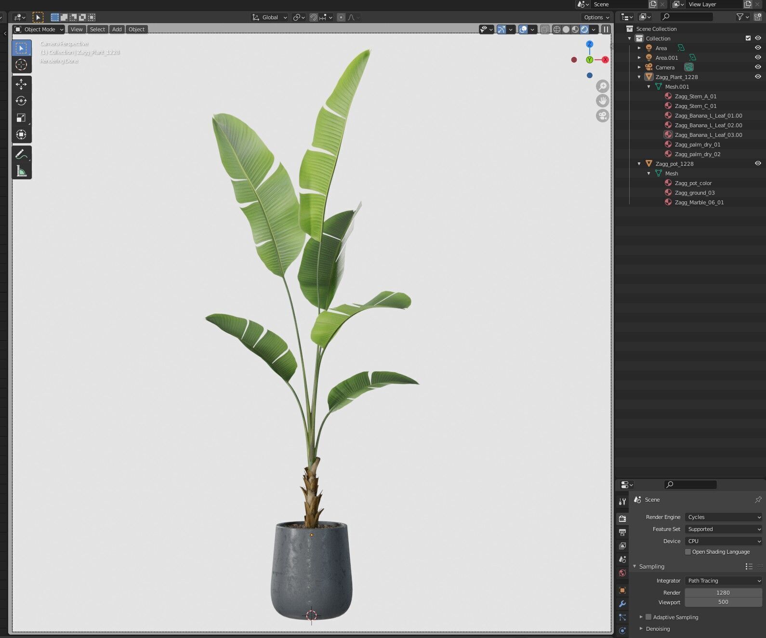
Task: Open the viewport Select menu
Action: point(97,29)
